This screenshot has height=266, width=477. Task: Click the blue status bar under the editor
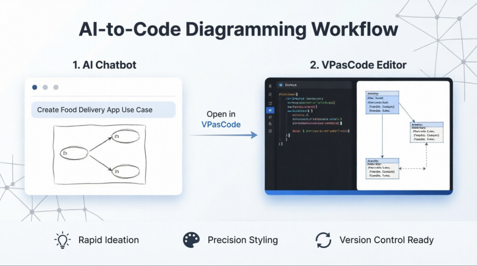pos(358,193)
